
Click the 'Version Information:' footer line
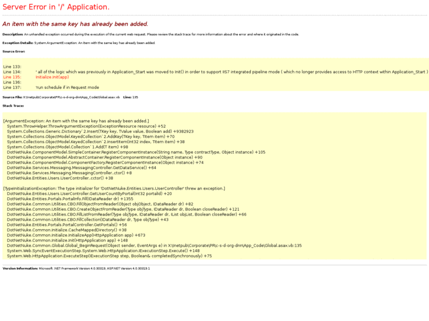pyautogui.click(x=76, y=269)
